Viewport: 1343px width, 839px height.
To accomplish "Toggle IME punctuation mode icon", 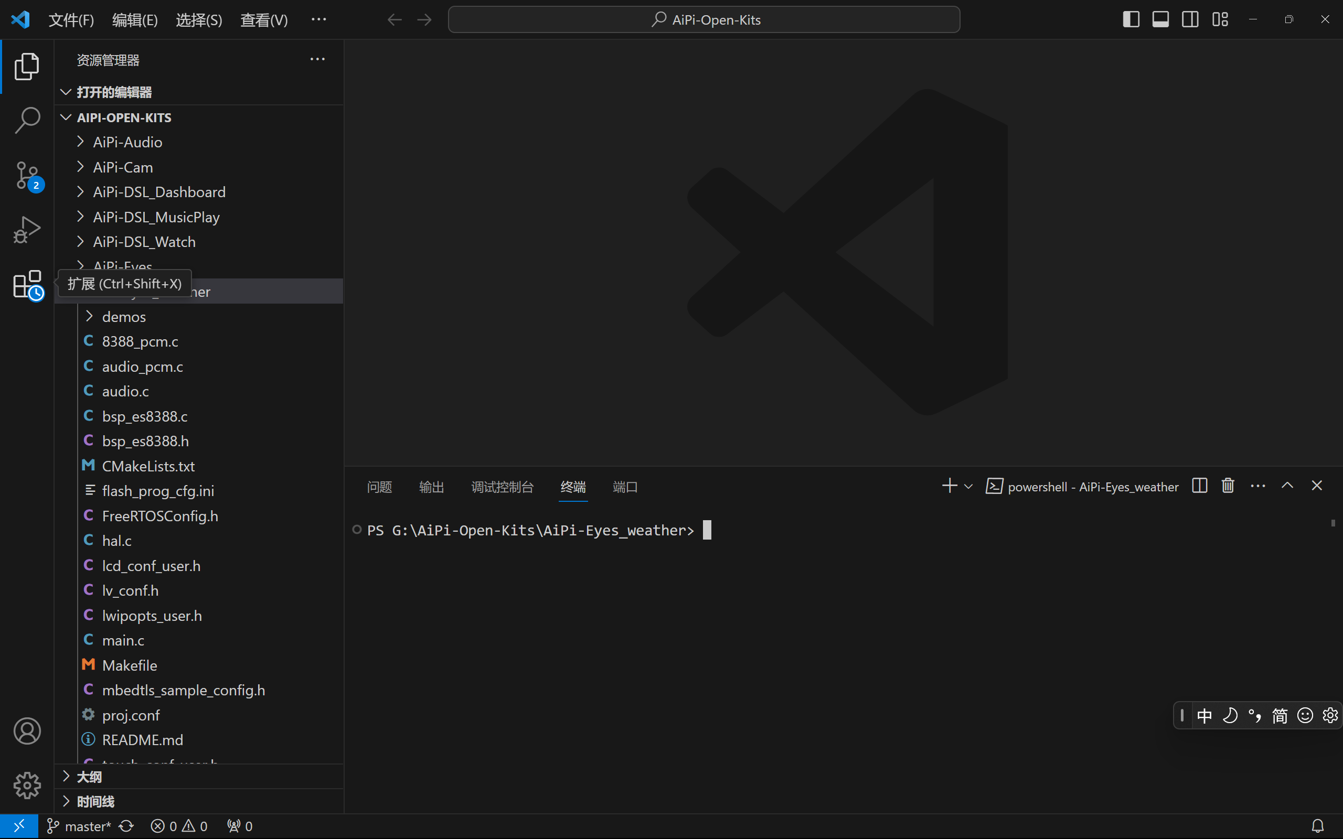I will pos(1255,716).
